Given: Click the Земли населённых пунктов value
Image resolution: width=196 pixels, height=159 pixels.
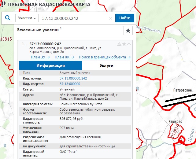Looking at the screenshot, I should pos(81,104).
